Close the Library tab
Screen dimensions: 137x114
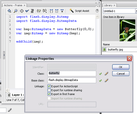tap(114, 5)
